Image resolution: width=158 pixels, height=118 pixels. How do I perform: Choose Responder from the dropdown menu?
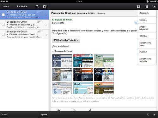(x=147, y=13)
